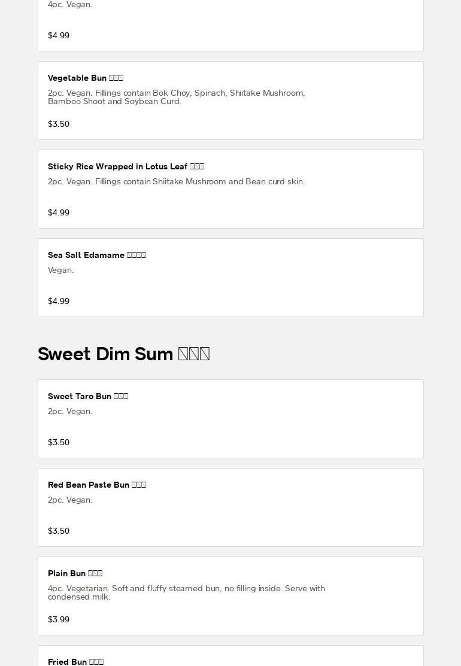The height and width of the screenshot is (666, 461).
Task: Click the Red Bean Paste Bun $3.50 price
Action: click(x=59, y=531)
